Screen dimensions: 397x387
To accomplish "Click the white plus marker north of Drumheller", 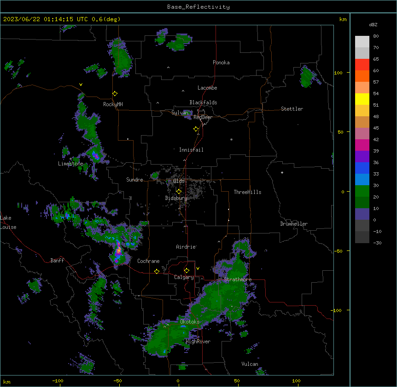I will click(x=282, y=172).
